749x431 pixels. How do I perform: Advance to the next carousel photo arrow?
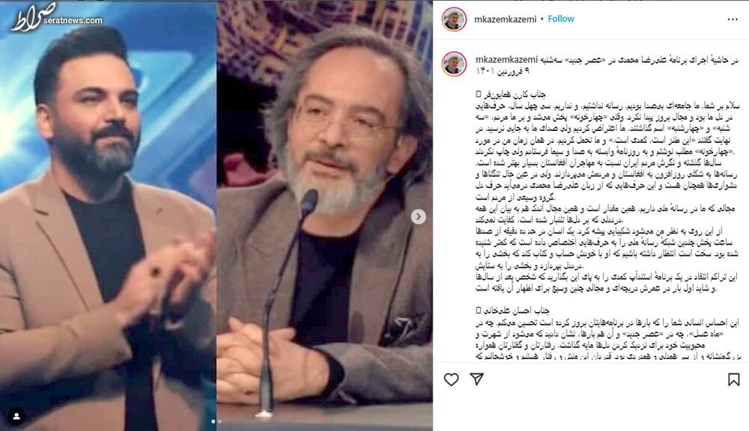pos(419,217)
